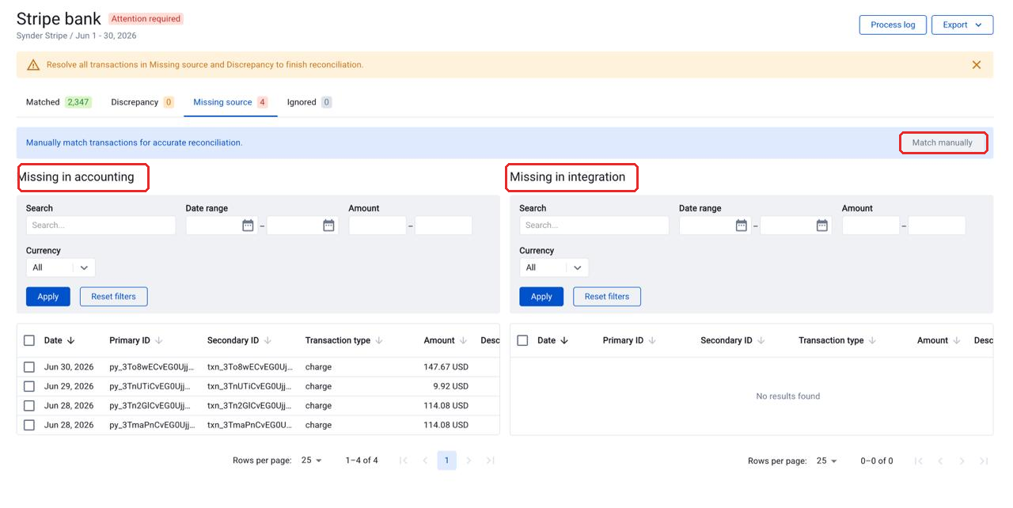Go to last page in integration pagination
The image size is (1013, 508).
[x=984, y=461]
